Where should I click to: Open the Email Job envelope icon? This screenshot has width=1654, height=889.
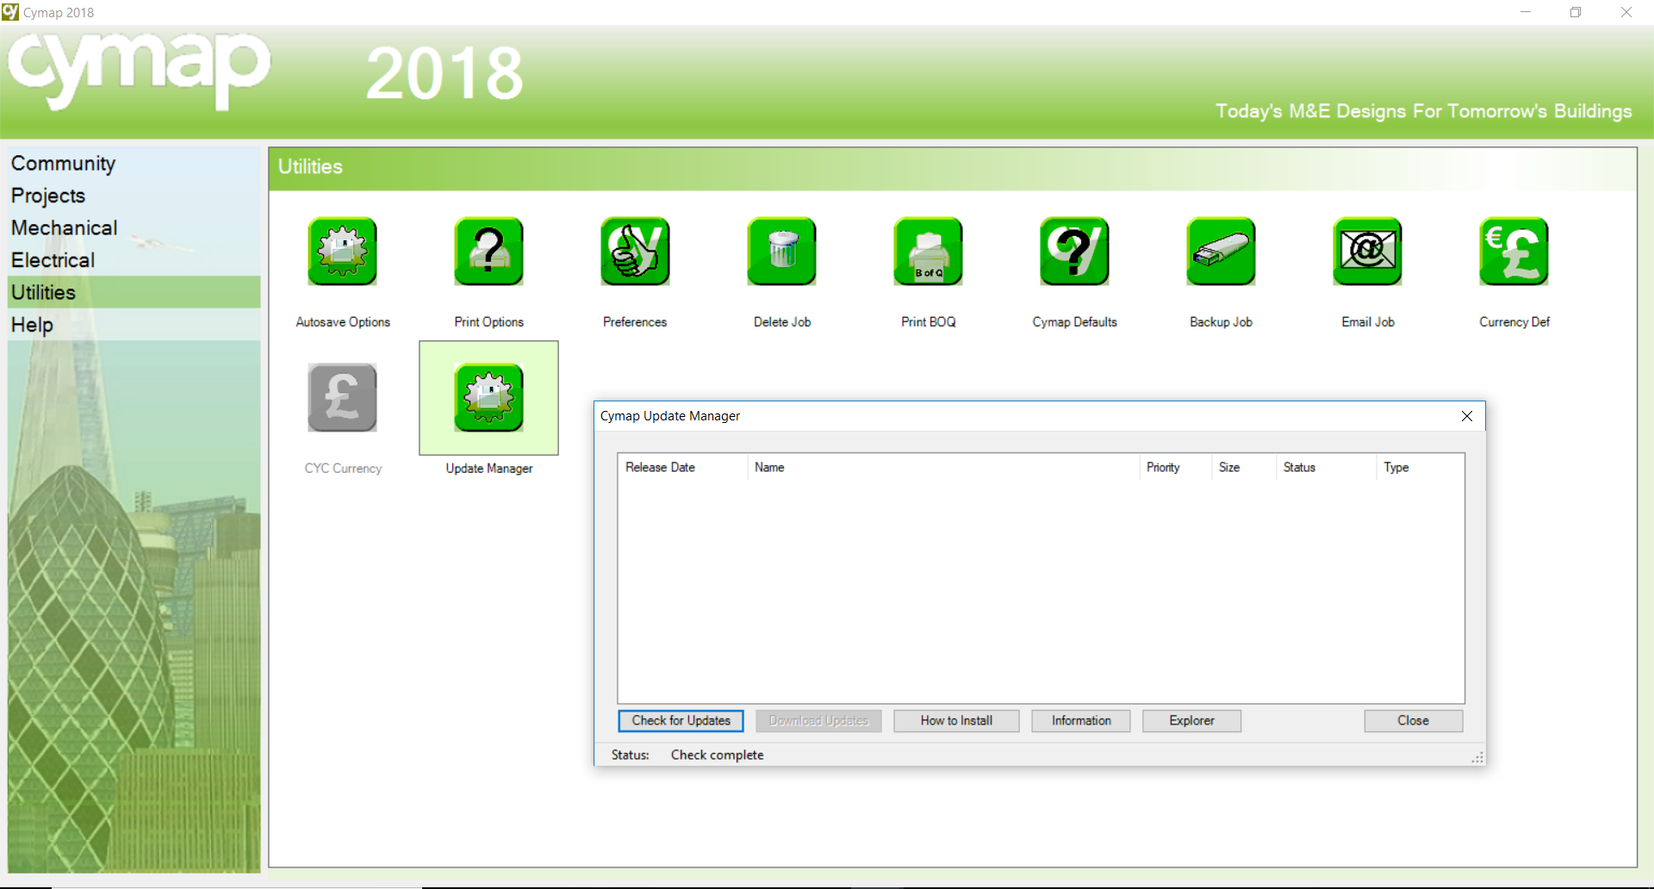(1367, 251)
